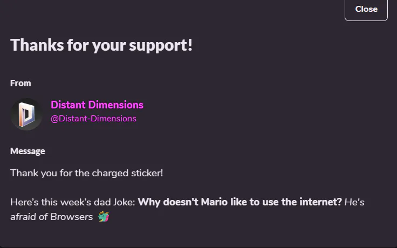Select the text 'Here's this week's dad Joke:'

click(x=73, y=202)
